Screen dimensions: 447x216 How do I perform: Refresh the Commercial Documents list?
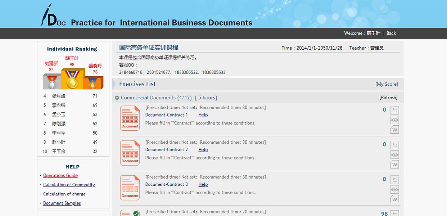tap(389, 98)
